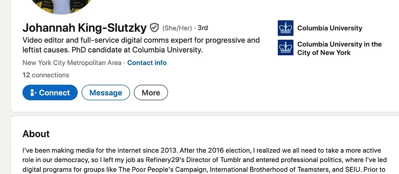
Task: Click the crown logo beside 'City of New York'
Action: click(285, 48)
